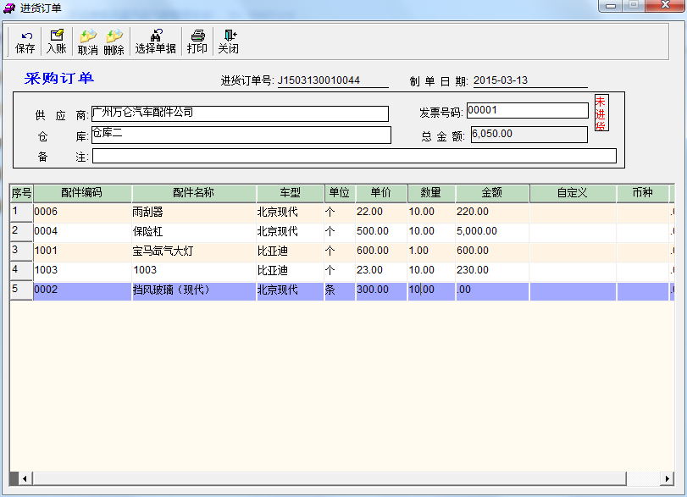Select the 挡风玻璃（现代） part name cell

pyautogui.click(x=194, y=290)
